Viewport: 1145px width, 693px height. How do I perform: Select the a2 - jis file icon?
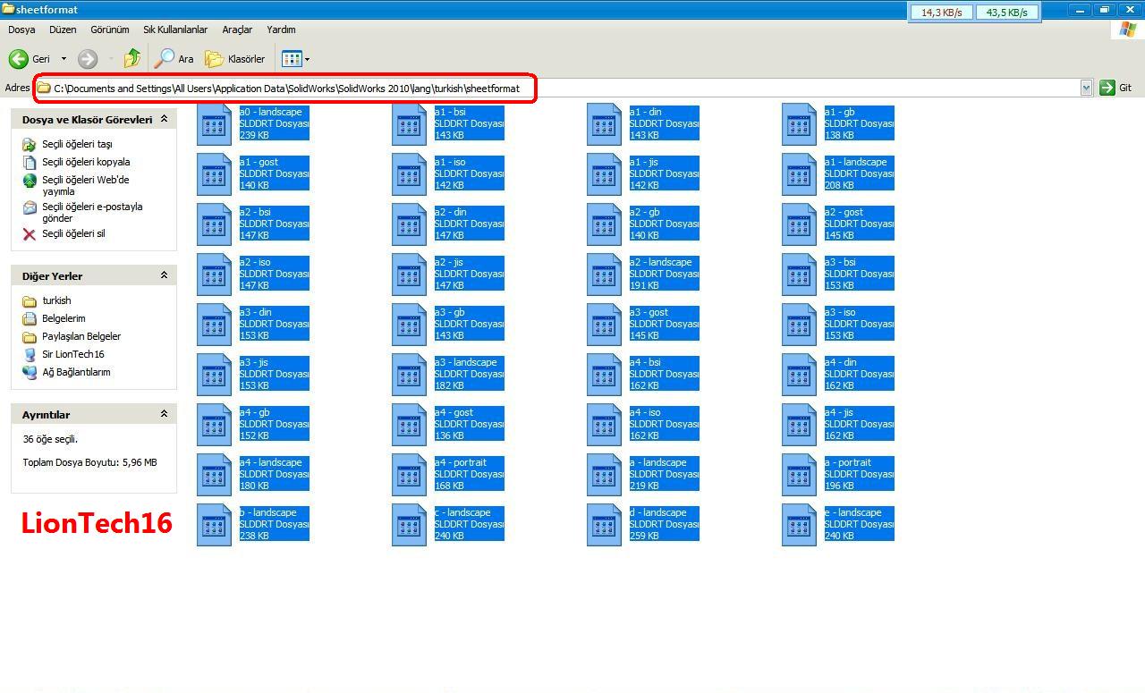pyautogui.click(x=409, y=275)
